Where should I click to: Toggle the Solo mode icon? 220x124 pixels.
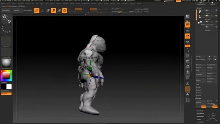pyautogui.click(x=188, y=95)
